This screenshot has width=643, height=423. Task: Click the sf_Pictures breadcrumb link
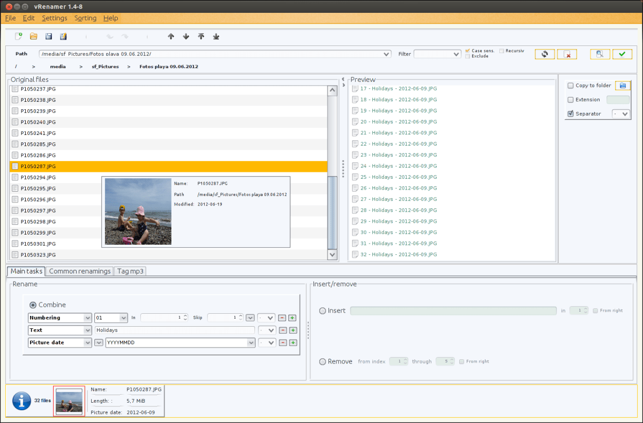[x=104, y=66]
